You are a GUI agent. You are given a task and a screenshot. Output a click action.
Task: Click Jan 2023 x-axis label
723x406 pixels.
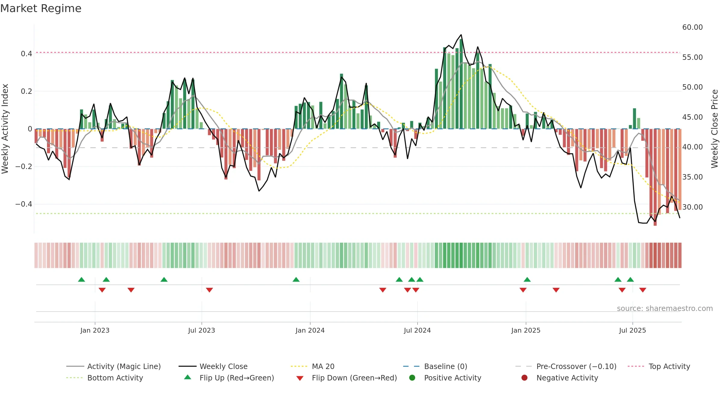[x=95, y=330]
